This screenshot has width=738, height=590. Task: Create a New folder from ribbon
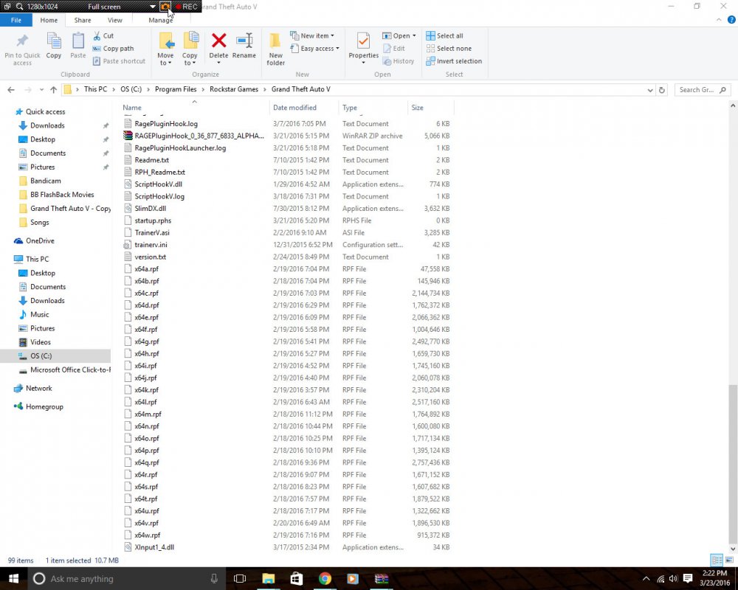tap(275, 49)
